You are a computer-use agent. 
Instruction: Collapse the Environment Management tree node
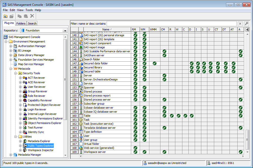pyautogui.click(x=6, y=41)
